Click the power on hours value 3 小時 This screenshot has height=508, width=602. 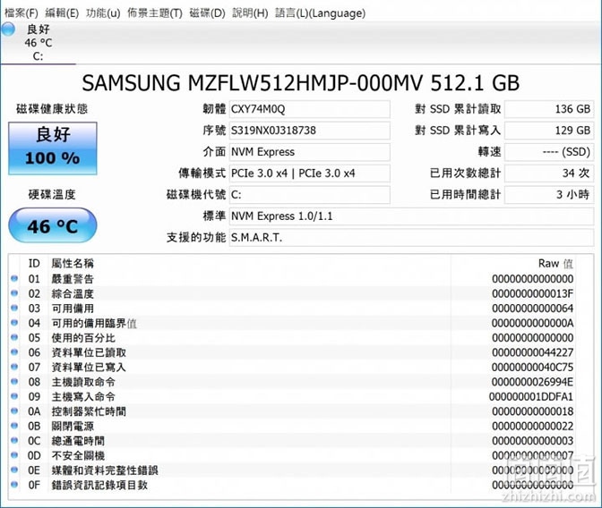click(x=548, y=195)
